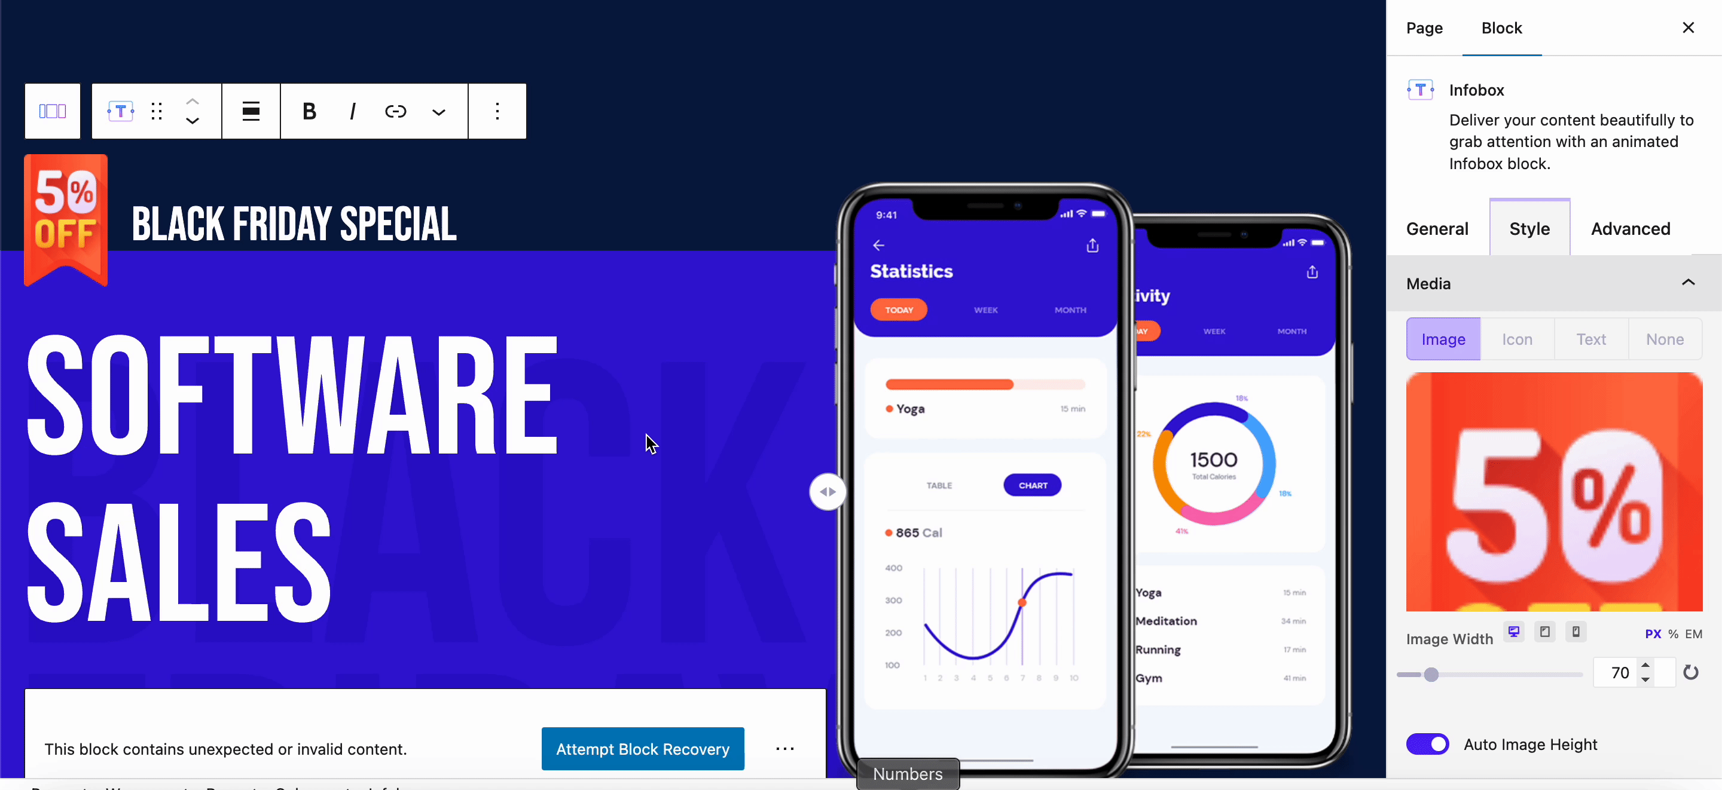Click the Italic formatting icon

coord(353,111)
